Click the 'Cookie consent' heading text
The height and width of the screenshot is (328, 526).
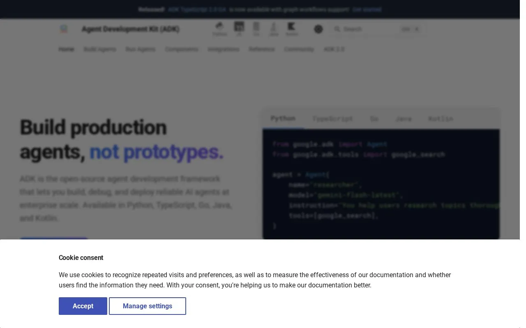click(x=81, y=257)
